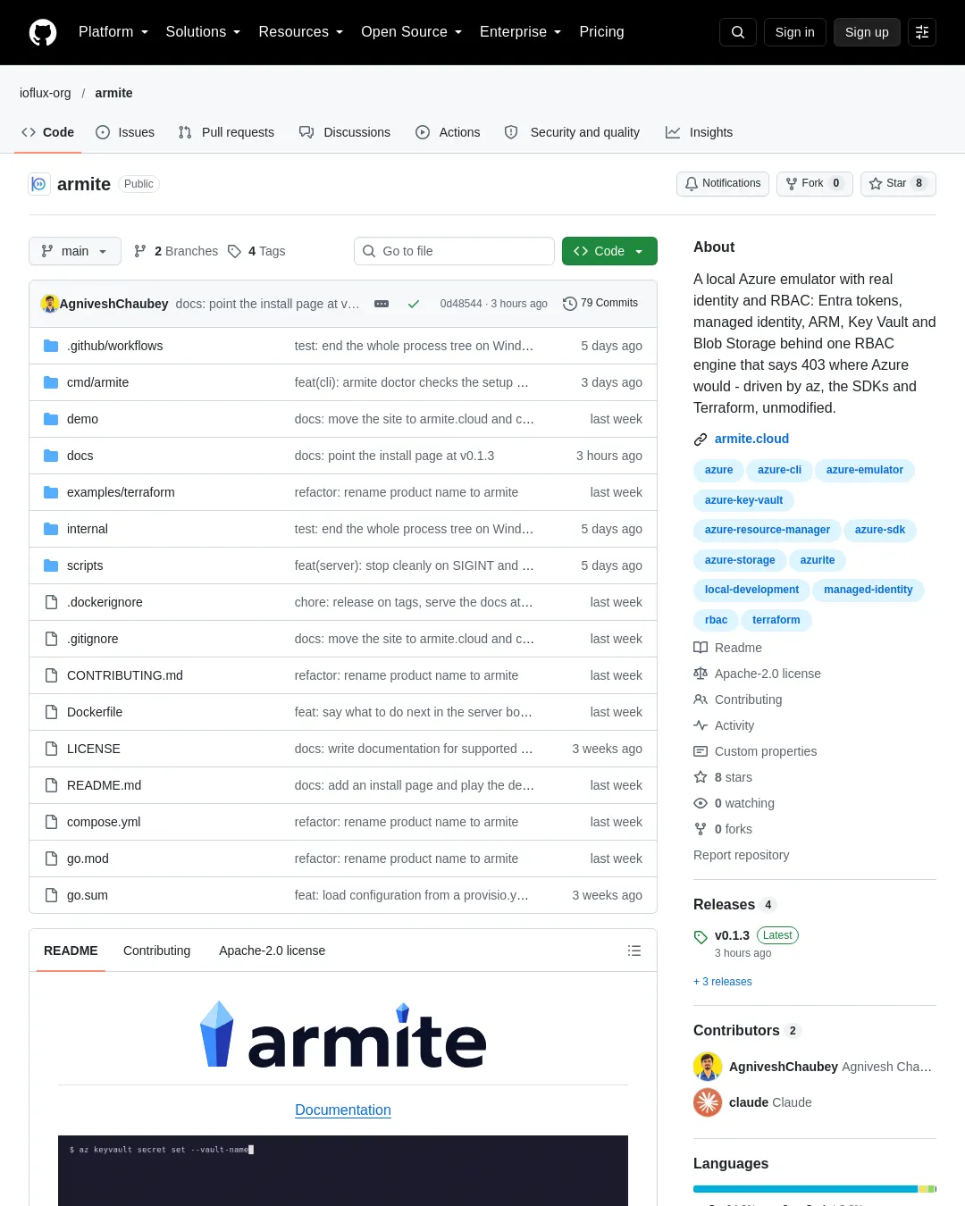965x1206 pixels.
Task: Open the Platform dropdown menu
Action: pyautogui.click(x=113, y=32)
